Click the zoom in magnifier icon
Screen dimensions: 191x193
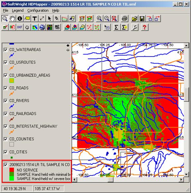click(99, 19)
